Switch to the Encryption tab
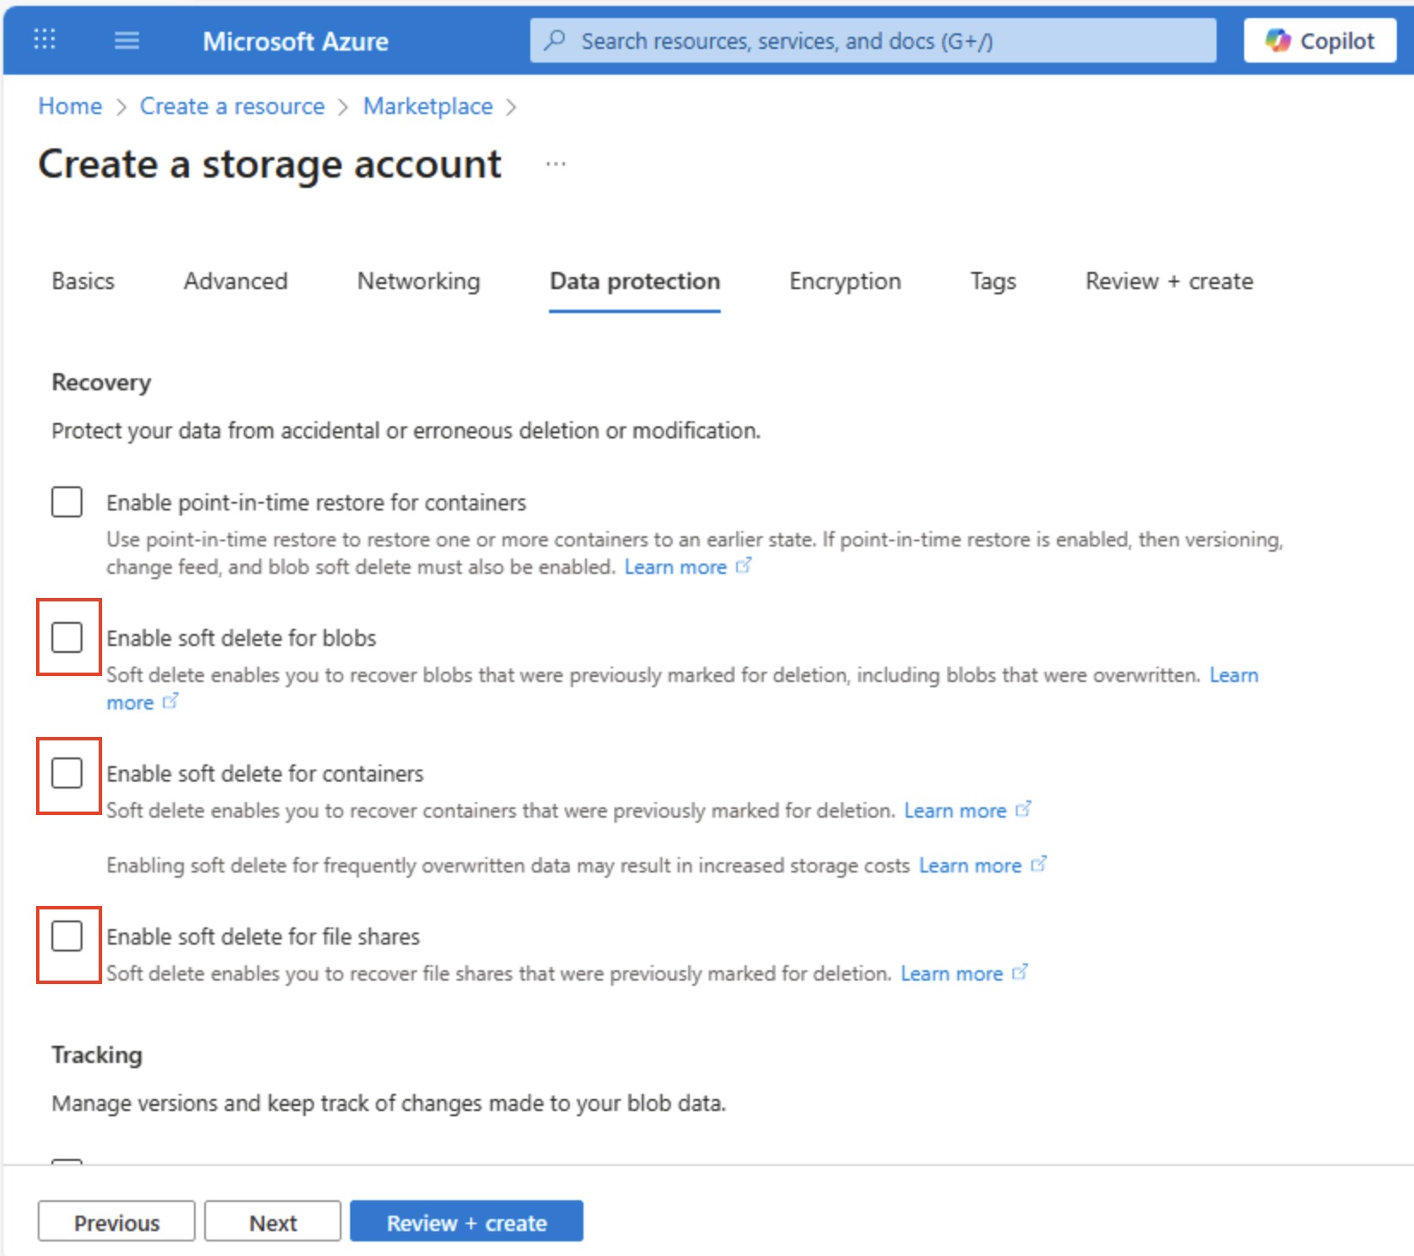The width and height of the screenshot is (1414, 1256). [x=844, y=281]
